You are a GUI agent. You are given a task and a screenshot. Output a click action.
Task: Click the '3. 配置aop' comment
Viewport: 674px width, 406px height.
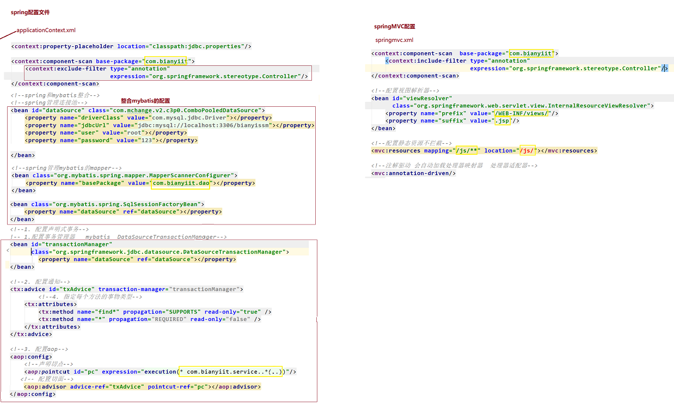[39, 349]
